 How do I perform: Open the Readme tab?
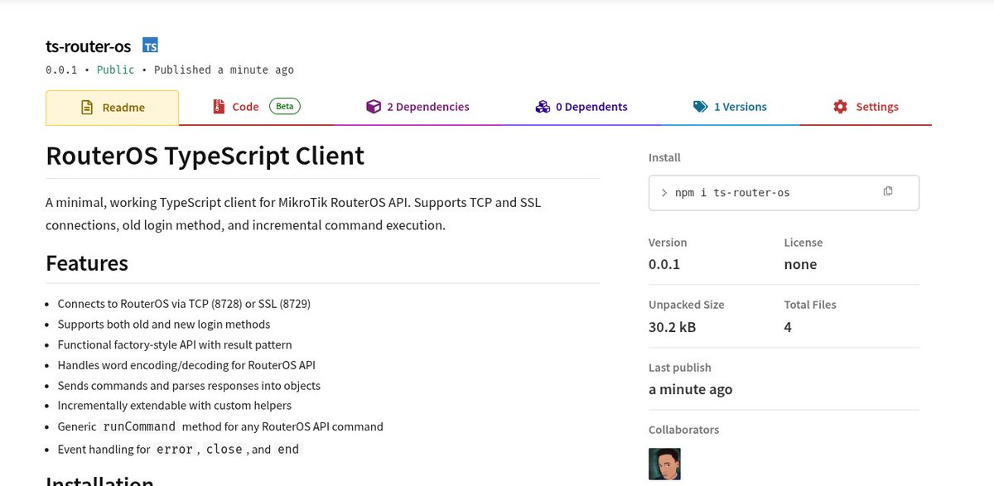tap(112, 108)
